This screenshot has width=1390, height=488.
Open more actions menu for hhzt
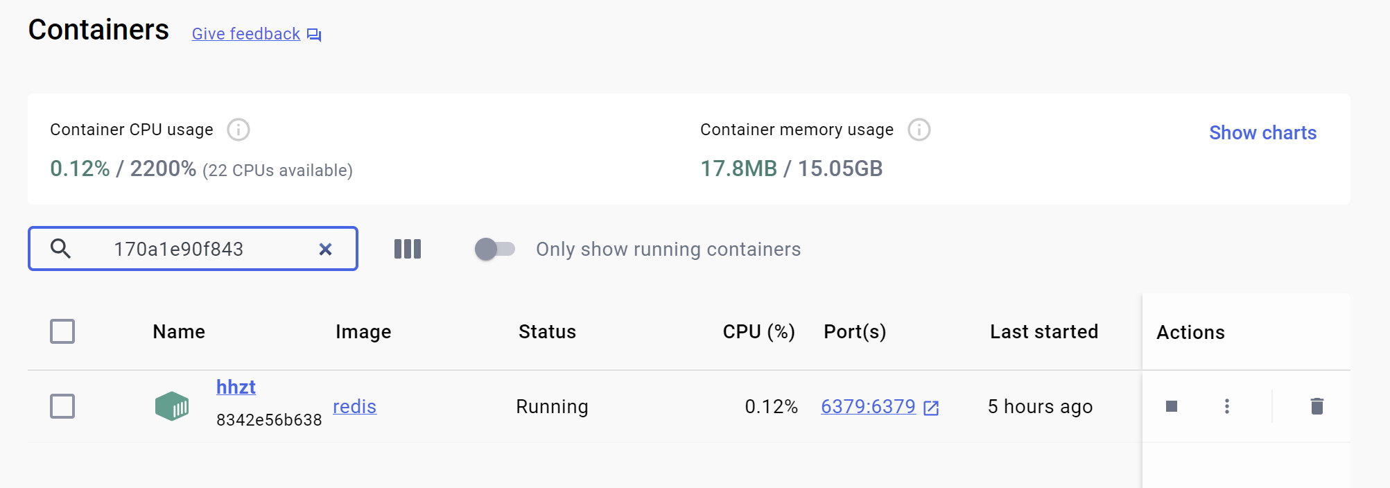coord(1227,406)
